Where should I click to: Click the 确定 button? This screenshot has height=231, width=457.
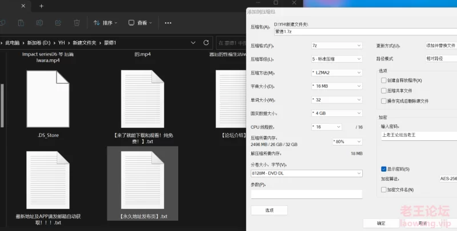point(381,223)
